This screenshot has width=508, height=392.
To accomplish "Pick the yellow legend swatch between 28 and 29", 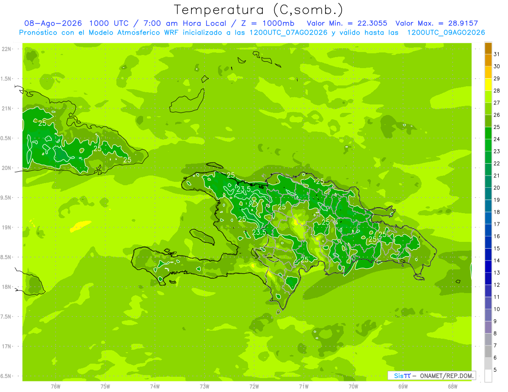I will coord(488,85).
